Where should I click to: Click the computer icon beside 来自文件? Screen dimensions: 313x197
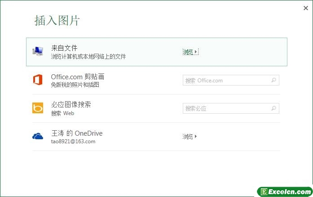38,51
